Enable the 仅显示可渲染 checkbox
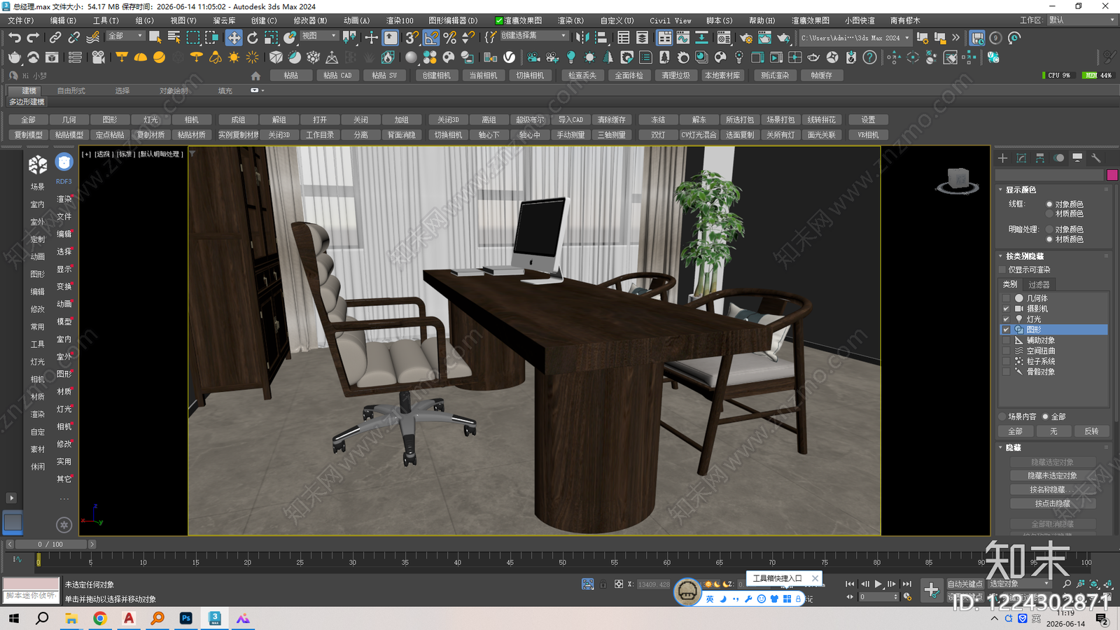The image size is (1120, 630). tap(1002, 269)
